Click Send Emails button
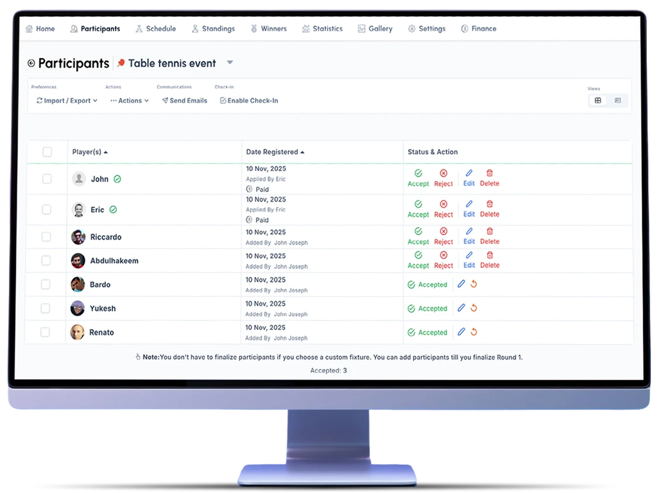 [185, 101]
